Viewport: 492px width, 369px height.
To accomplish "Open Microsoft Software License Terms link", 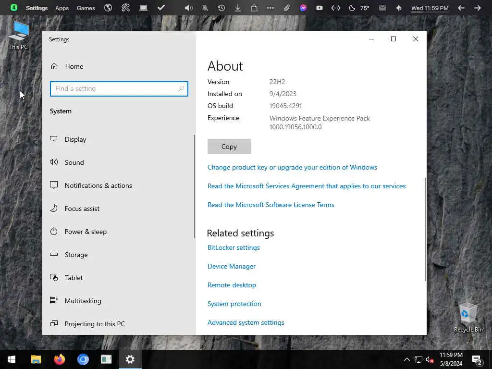I will pyautogui.click(x=271, y=205).
